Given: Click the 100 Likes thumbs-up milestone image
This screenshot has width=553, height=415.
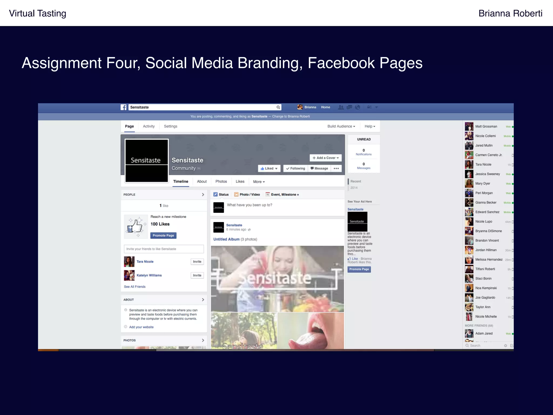Looking at the screenshot, I should 136,226.
